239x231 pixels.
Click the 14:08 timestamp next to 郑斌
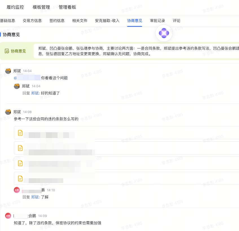pyautogui.click(x=27, y=112)
